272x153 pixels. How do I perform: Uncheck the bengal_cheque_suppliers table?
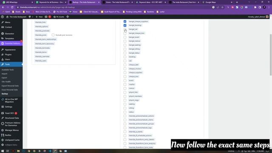(125, 21)
